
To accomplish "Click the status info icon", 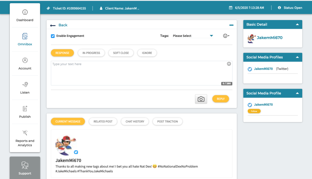I will tap(279, 8).
